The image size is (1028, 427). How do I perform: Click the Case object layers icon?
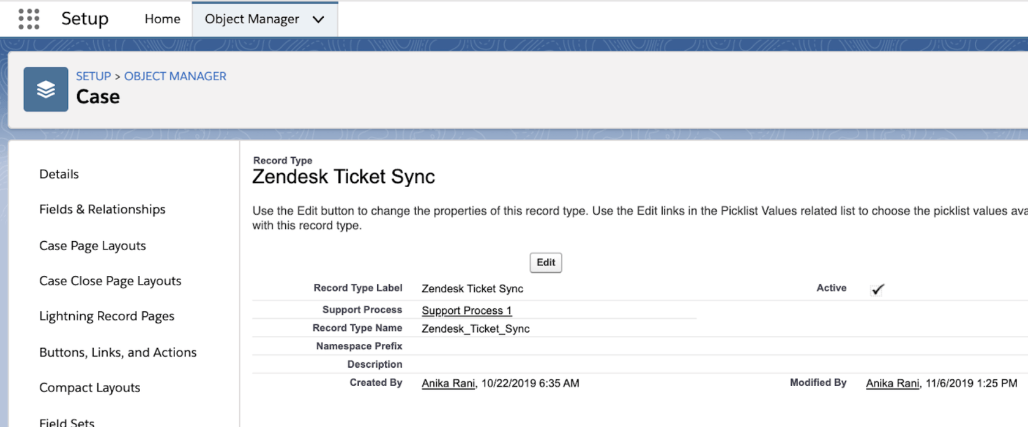point(46,89)
